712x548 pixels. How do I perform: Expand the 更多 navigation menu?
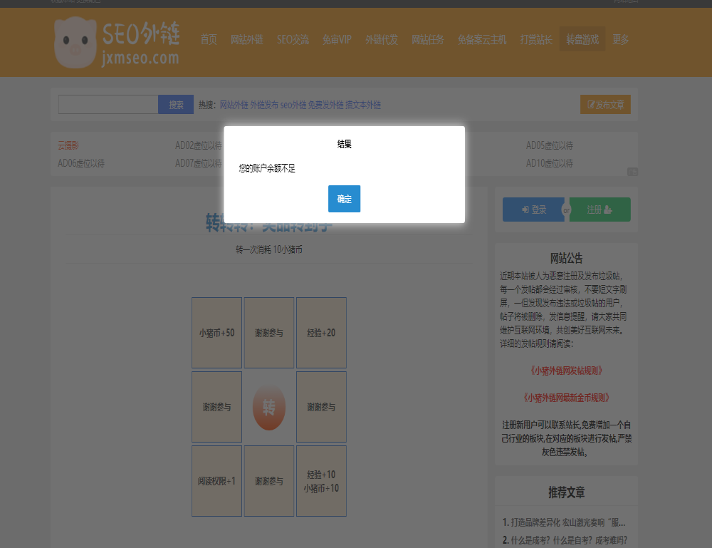pyautogui.click(x=621, y=39)
